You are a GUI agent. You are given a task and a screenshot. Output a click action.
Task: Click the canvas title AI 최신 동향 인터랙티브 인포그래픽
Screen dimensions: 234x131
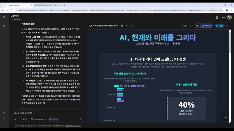pos(105,26)
